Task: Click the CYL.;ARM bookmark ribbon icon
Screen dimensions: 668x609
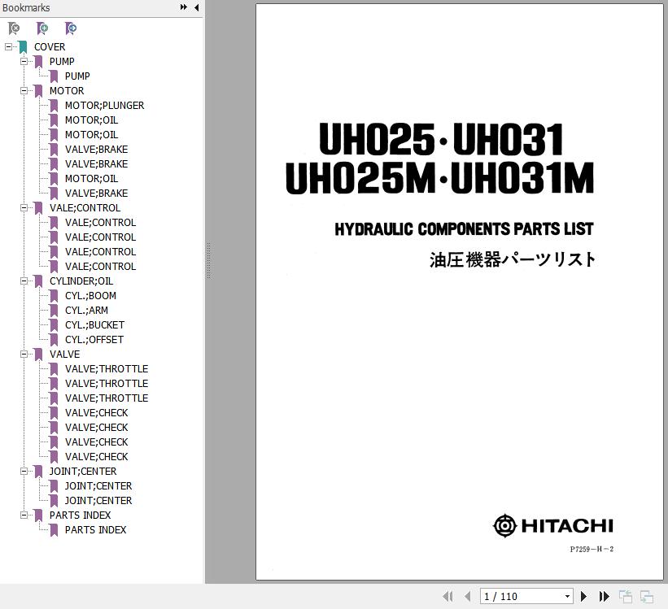Action: click(x=54, y=311)
